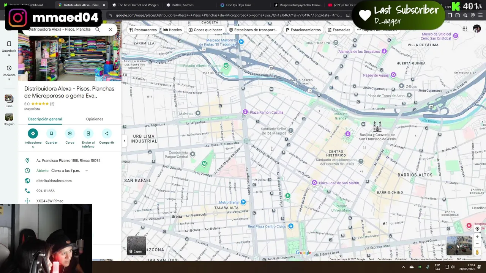Open the browser shield icon
Viewport: 486px width, 273px height.
tap(473, 15)
